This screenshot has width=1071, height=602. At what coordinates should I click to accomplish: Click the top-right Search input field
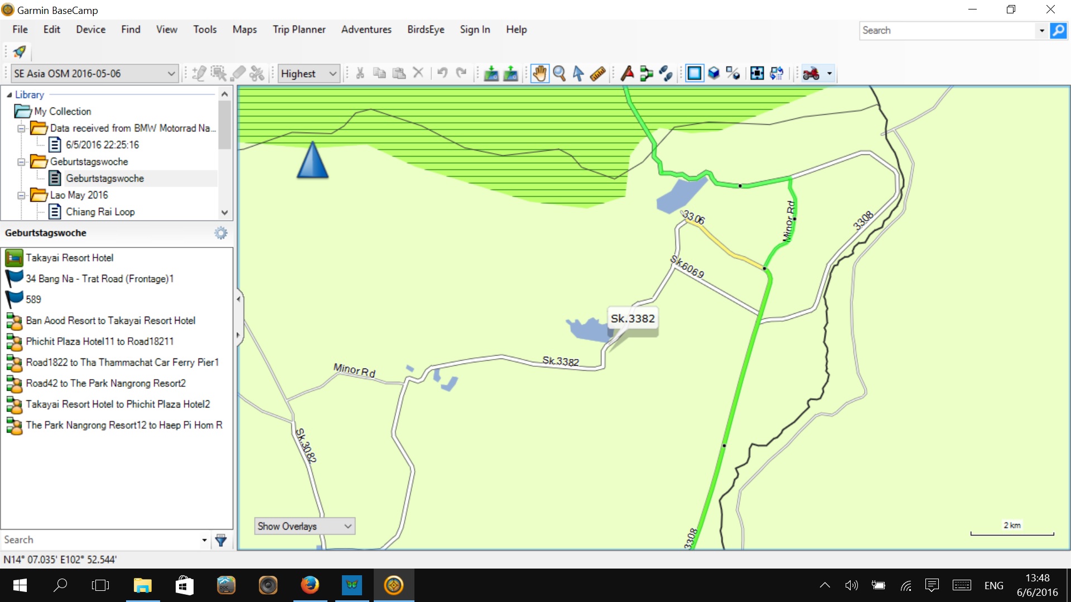click(x=948, y=31)
